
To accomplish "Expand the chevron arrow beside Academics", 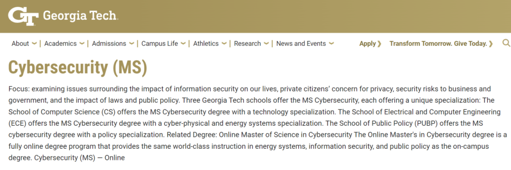I will coord(82,43).
